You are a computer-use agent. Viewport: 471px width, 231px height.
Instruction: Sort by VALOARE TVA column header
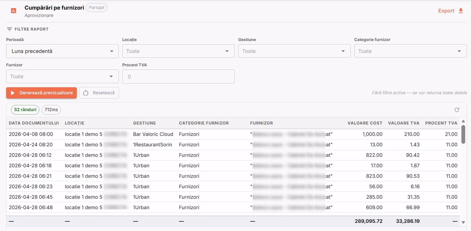404,123
